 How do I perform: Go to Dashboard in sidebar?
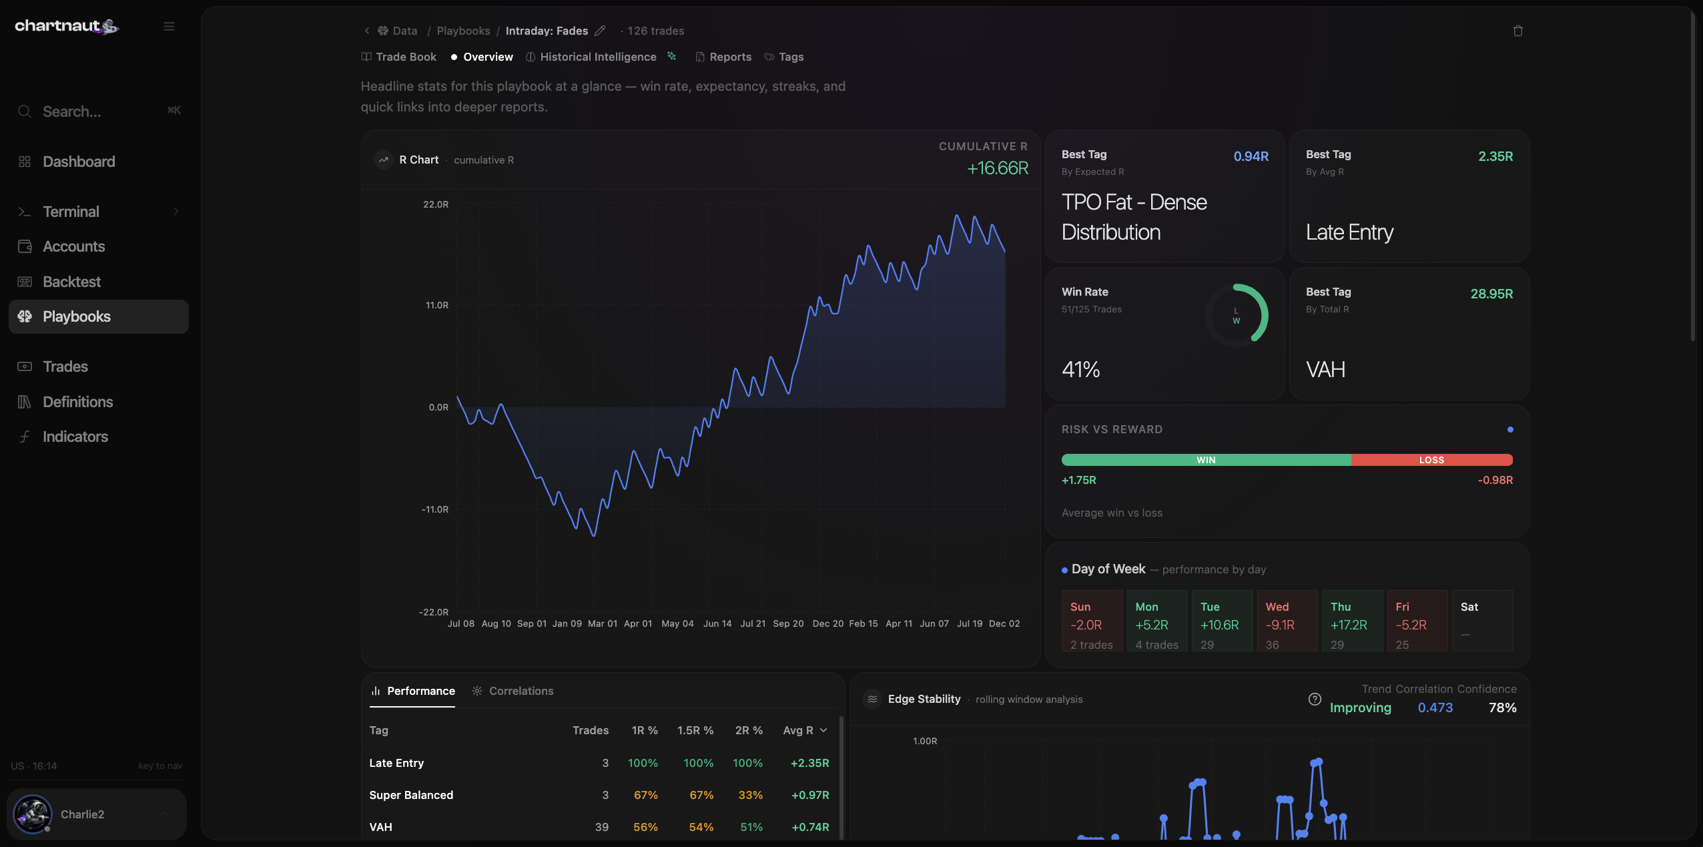click(x=99, y=162)
